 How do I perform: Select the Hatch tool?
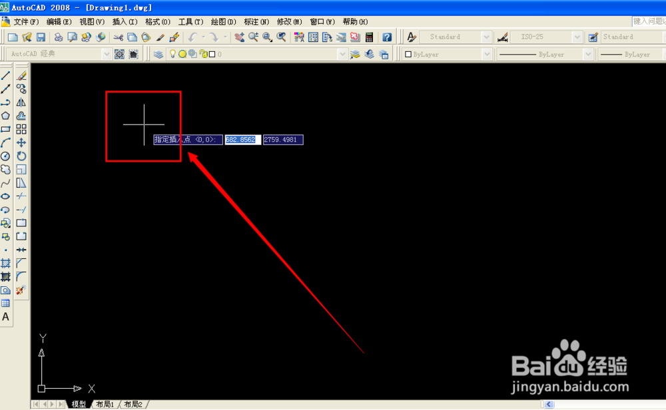5,264
